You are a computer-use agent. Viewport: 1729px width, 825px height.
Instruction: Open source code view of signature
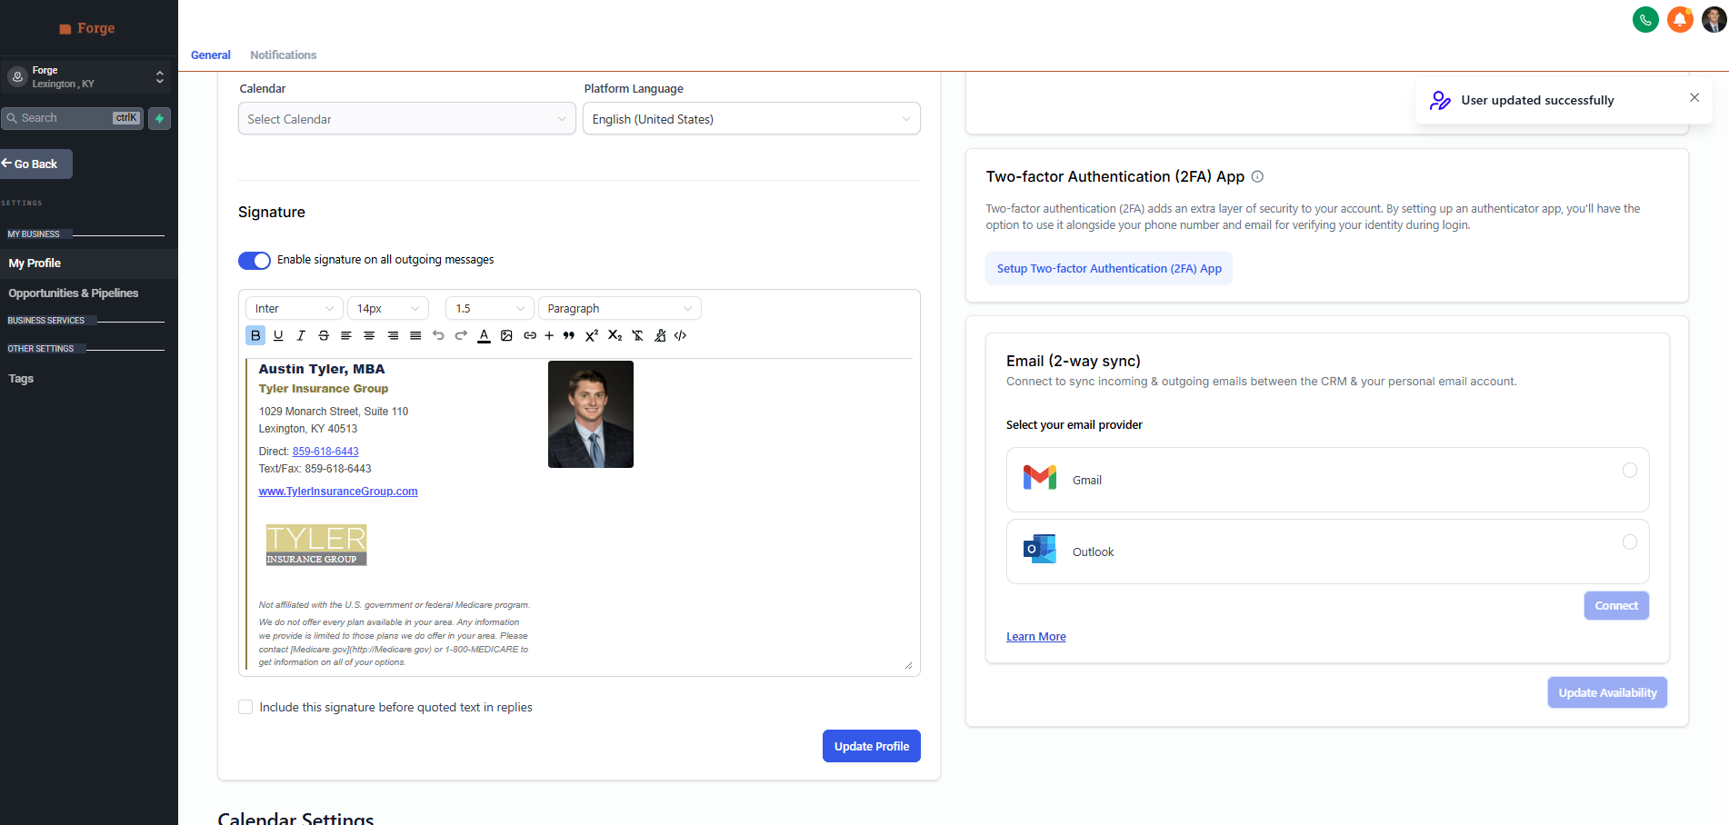680,335
